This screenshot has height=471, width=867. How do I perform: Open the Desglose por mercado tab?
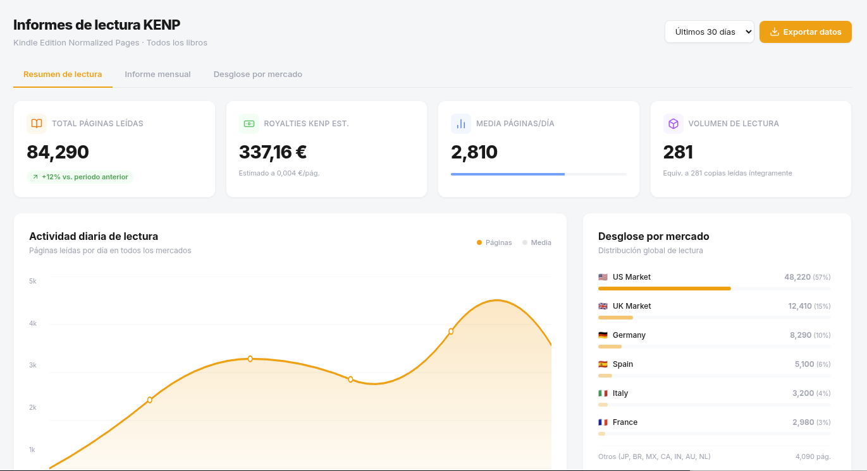point(257,75)
